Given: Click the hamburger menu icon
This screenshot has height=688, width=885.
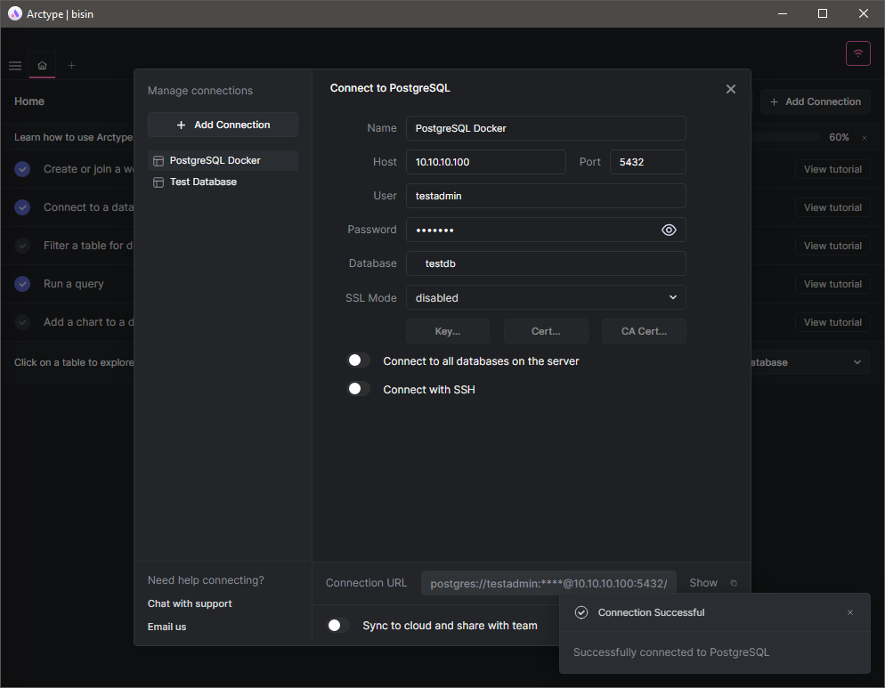Looking at the screenshot, I should pos(14,66).
